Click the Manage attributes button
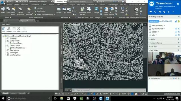Viewport: 181px width, 101px height. (x=38, y=8)
